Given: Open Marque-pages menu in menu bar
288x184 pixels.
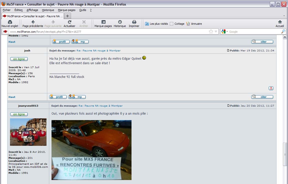Looking at the screenshot, I should [67, 10].
